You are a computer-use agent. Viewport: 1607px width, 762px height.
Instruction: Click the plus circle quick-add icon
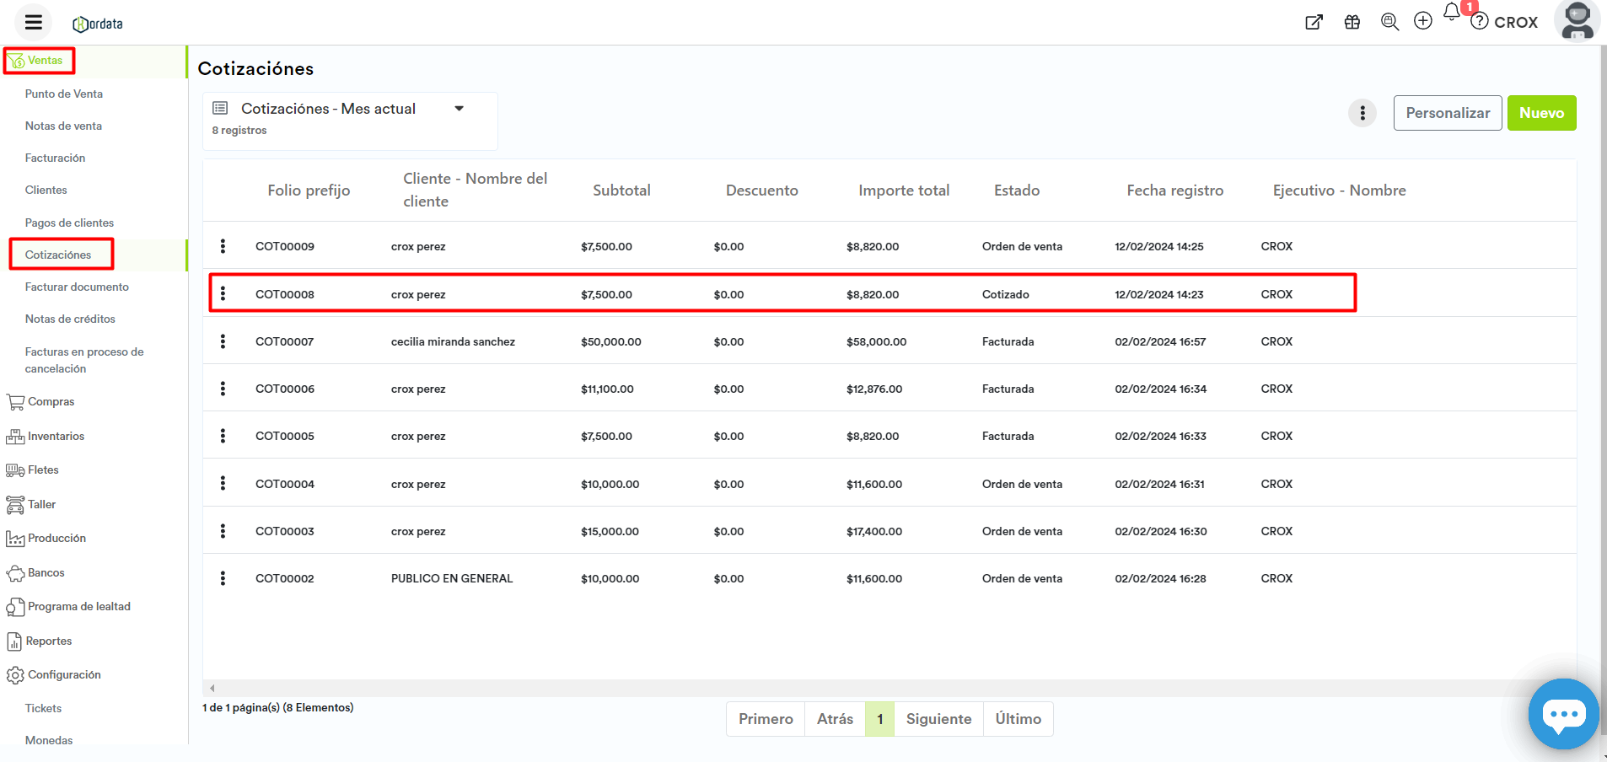pos(1423,21)
